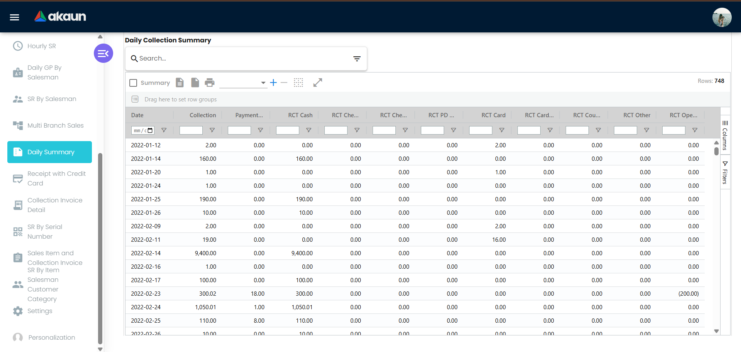
Task: Open the RCT Card column filter funnel
Action: coord(502,130)
